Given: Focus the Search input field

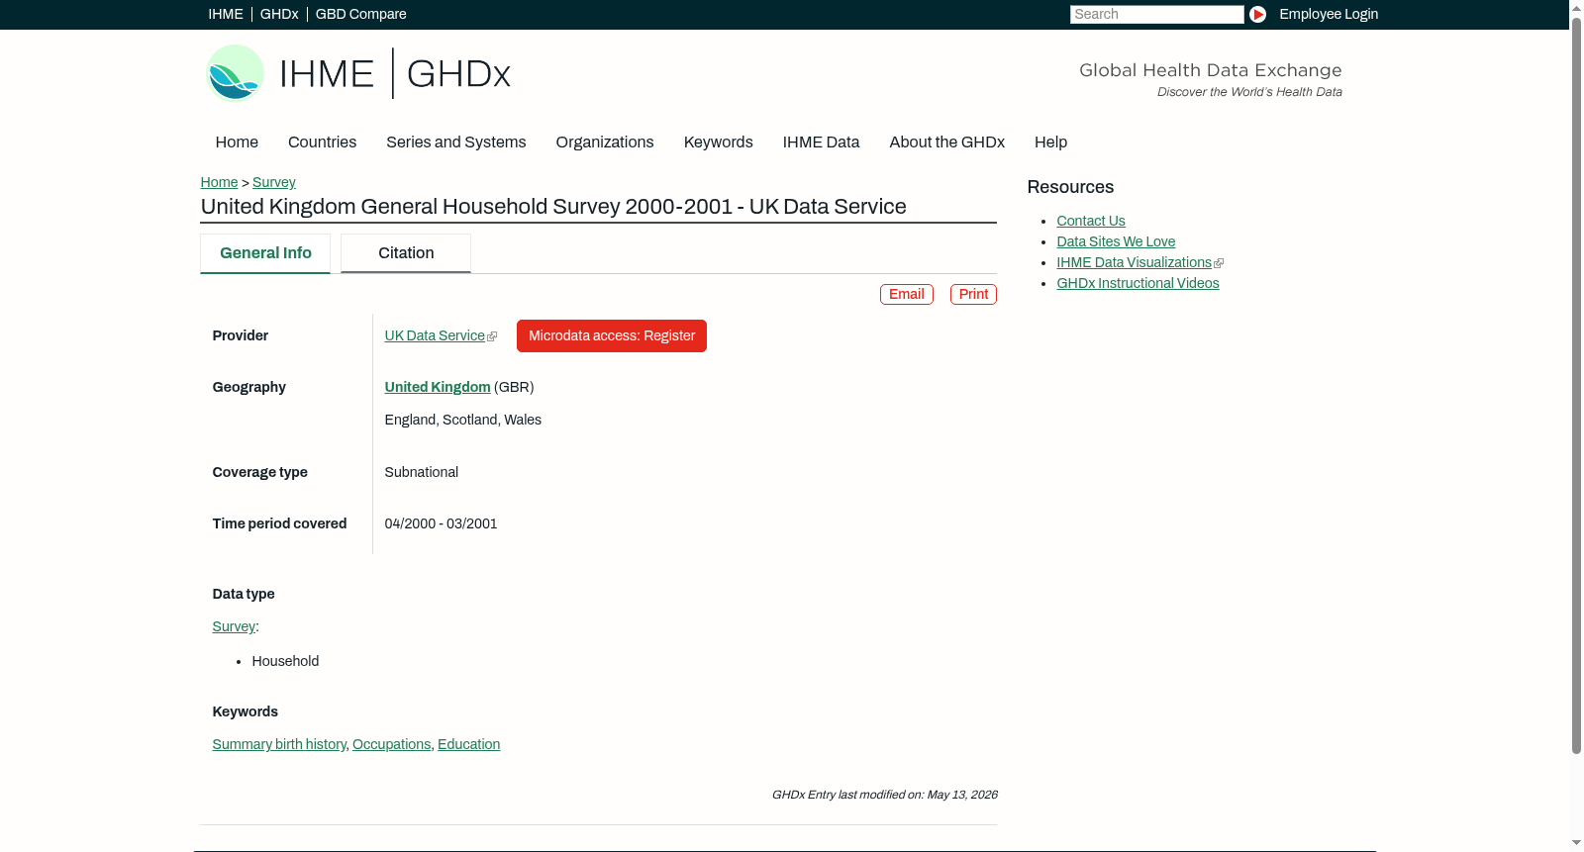Looking at the screenshot, I should click(x=1156, y=14).
